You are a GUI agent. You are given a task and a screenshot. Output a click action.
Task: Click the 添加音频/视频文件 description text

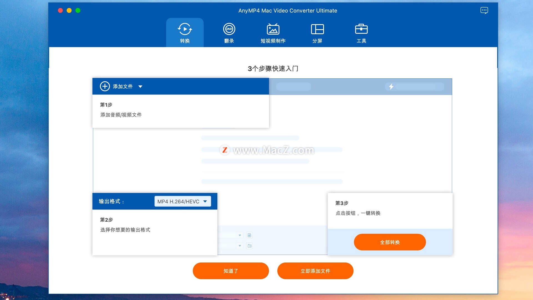coord(121,115)
